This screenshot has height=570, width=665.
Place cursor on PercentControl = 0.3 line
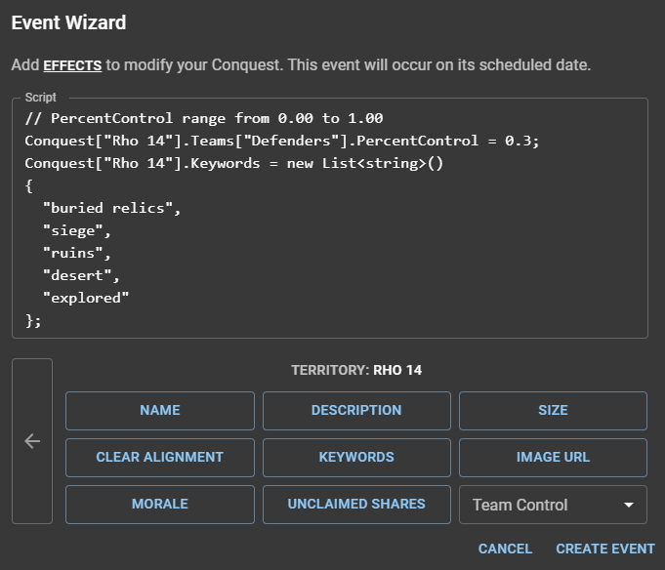pyautogui.click(x=281, y=141)
